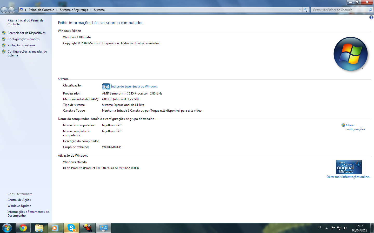This screenshot has height=233, width=374.
Task: Click the 'Copyright © 2009 Microsoft Corporation' line
Action: point(111,43)
